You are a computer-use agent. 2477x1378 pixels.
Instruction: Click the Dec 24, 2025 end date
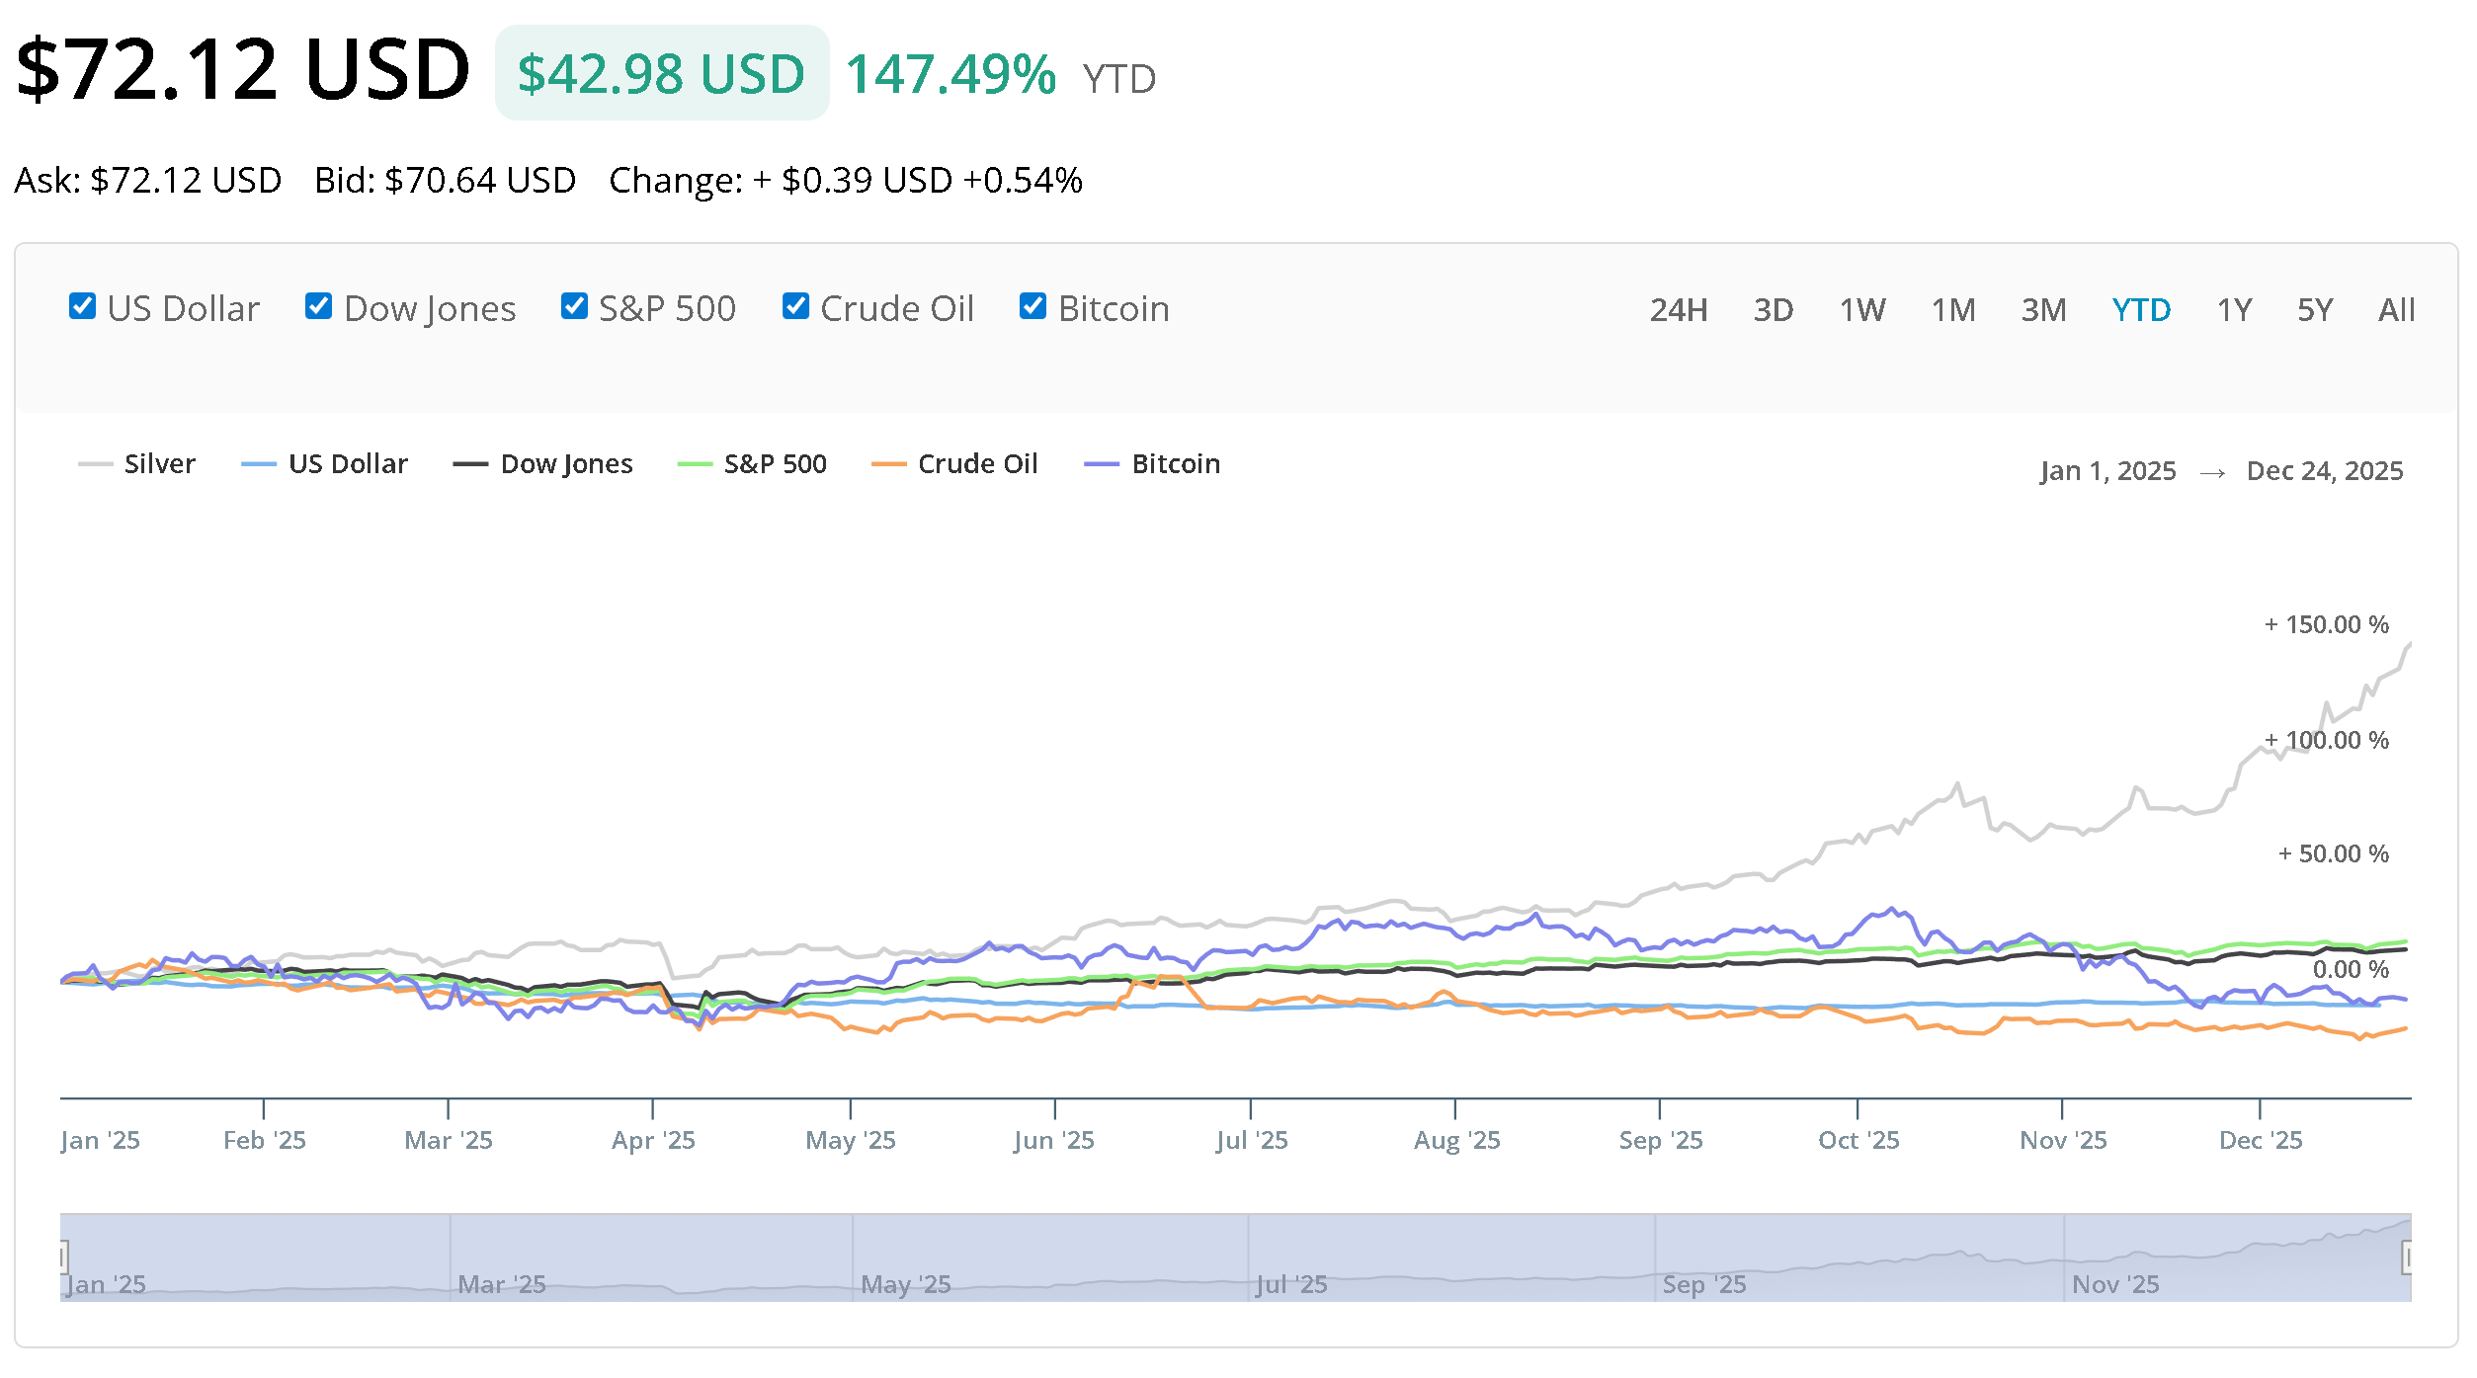pos(2324,471)
